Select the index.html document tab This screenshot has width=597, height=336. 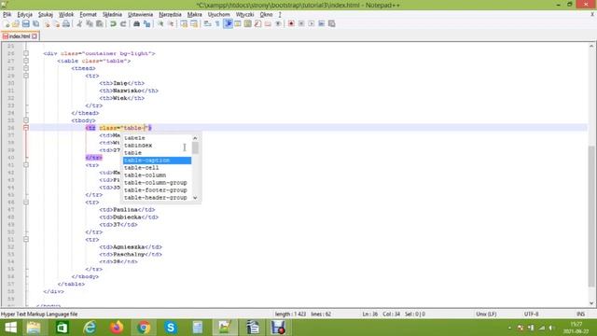tap(20, 36)
